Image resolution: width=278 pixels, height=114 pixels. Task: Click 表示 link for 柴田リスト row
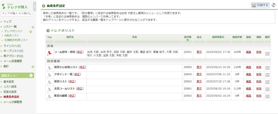(199, 81)
